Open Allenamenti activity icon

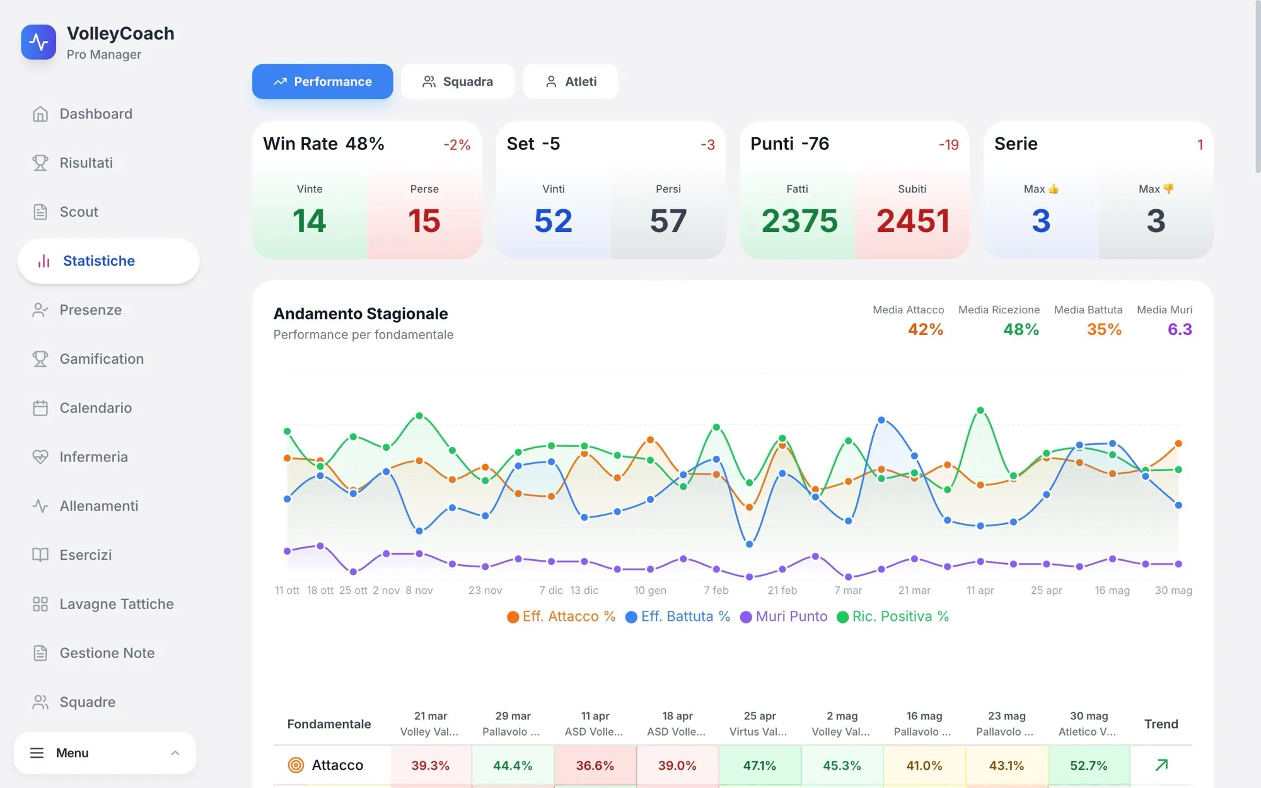[40, 506]
